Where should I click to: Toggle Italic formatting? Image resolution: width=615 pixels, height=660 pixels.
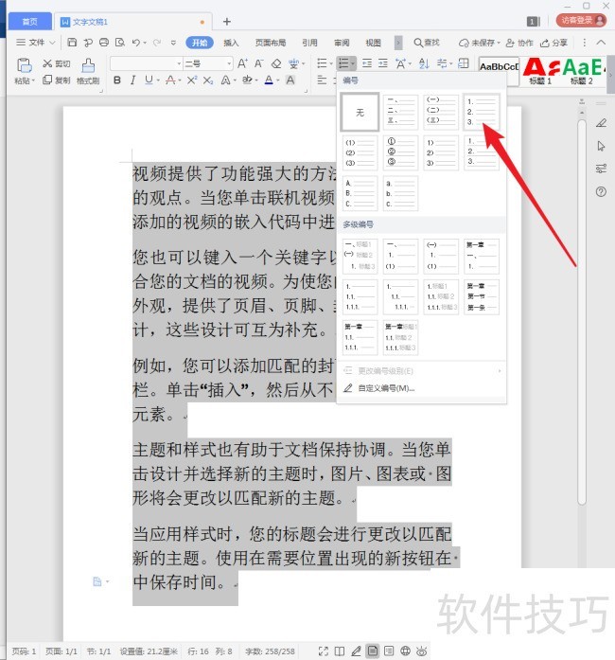(132, 80)
